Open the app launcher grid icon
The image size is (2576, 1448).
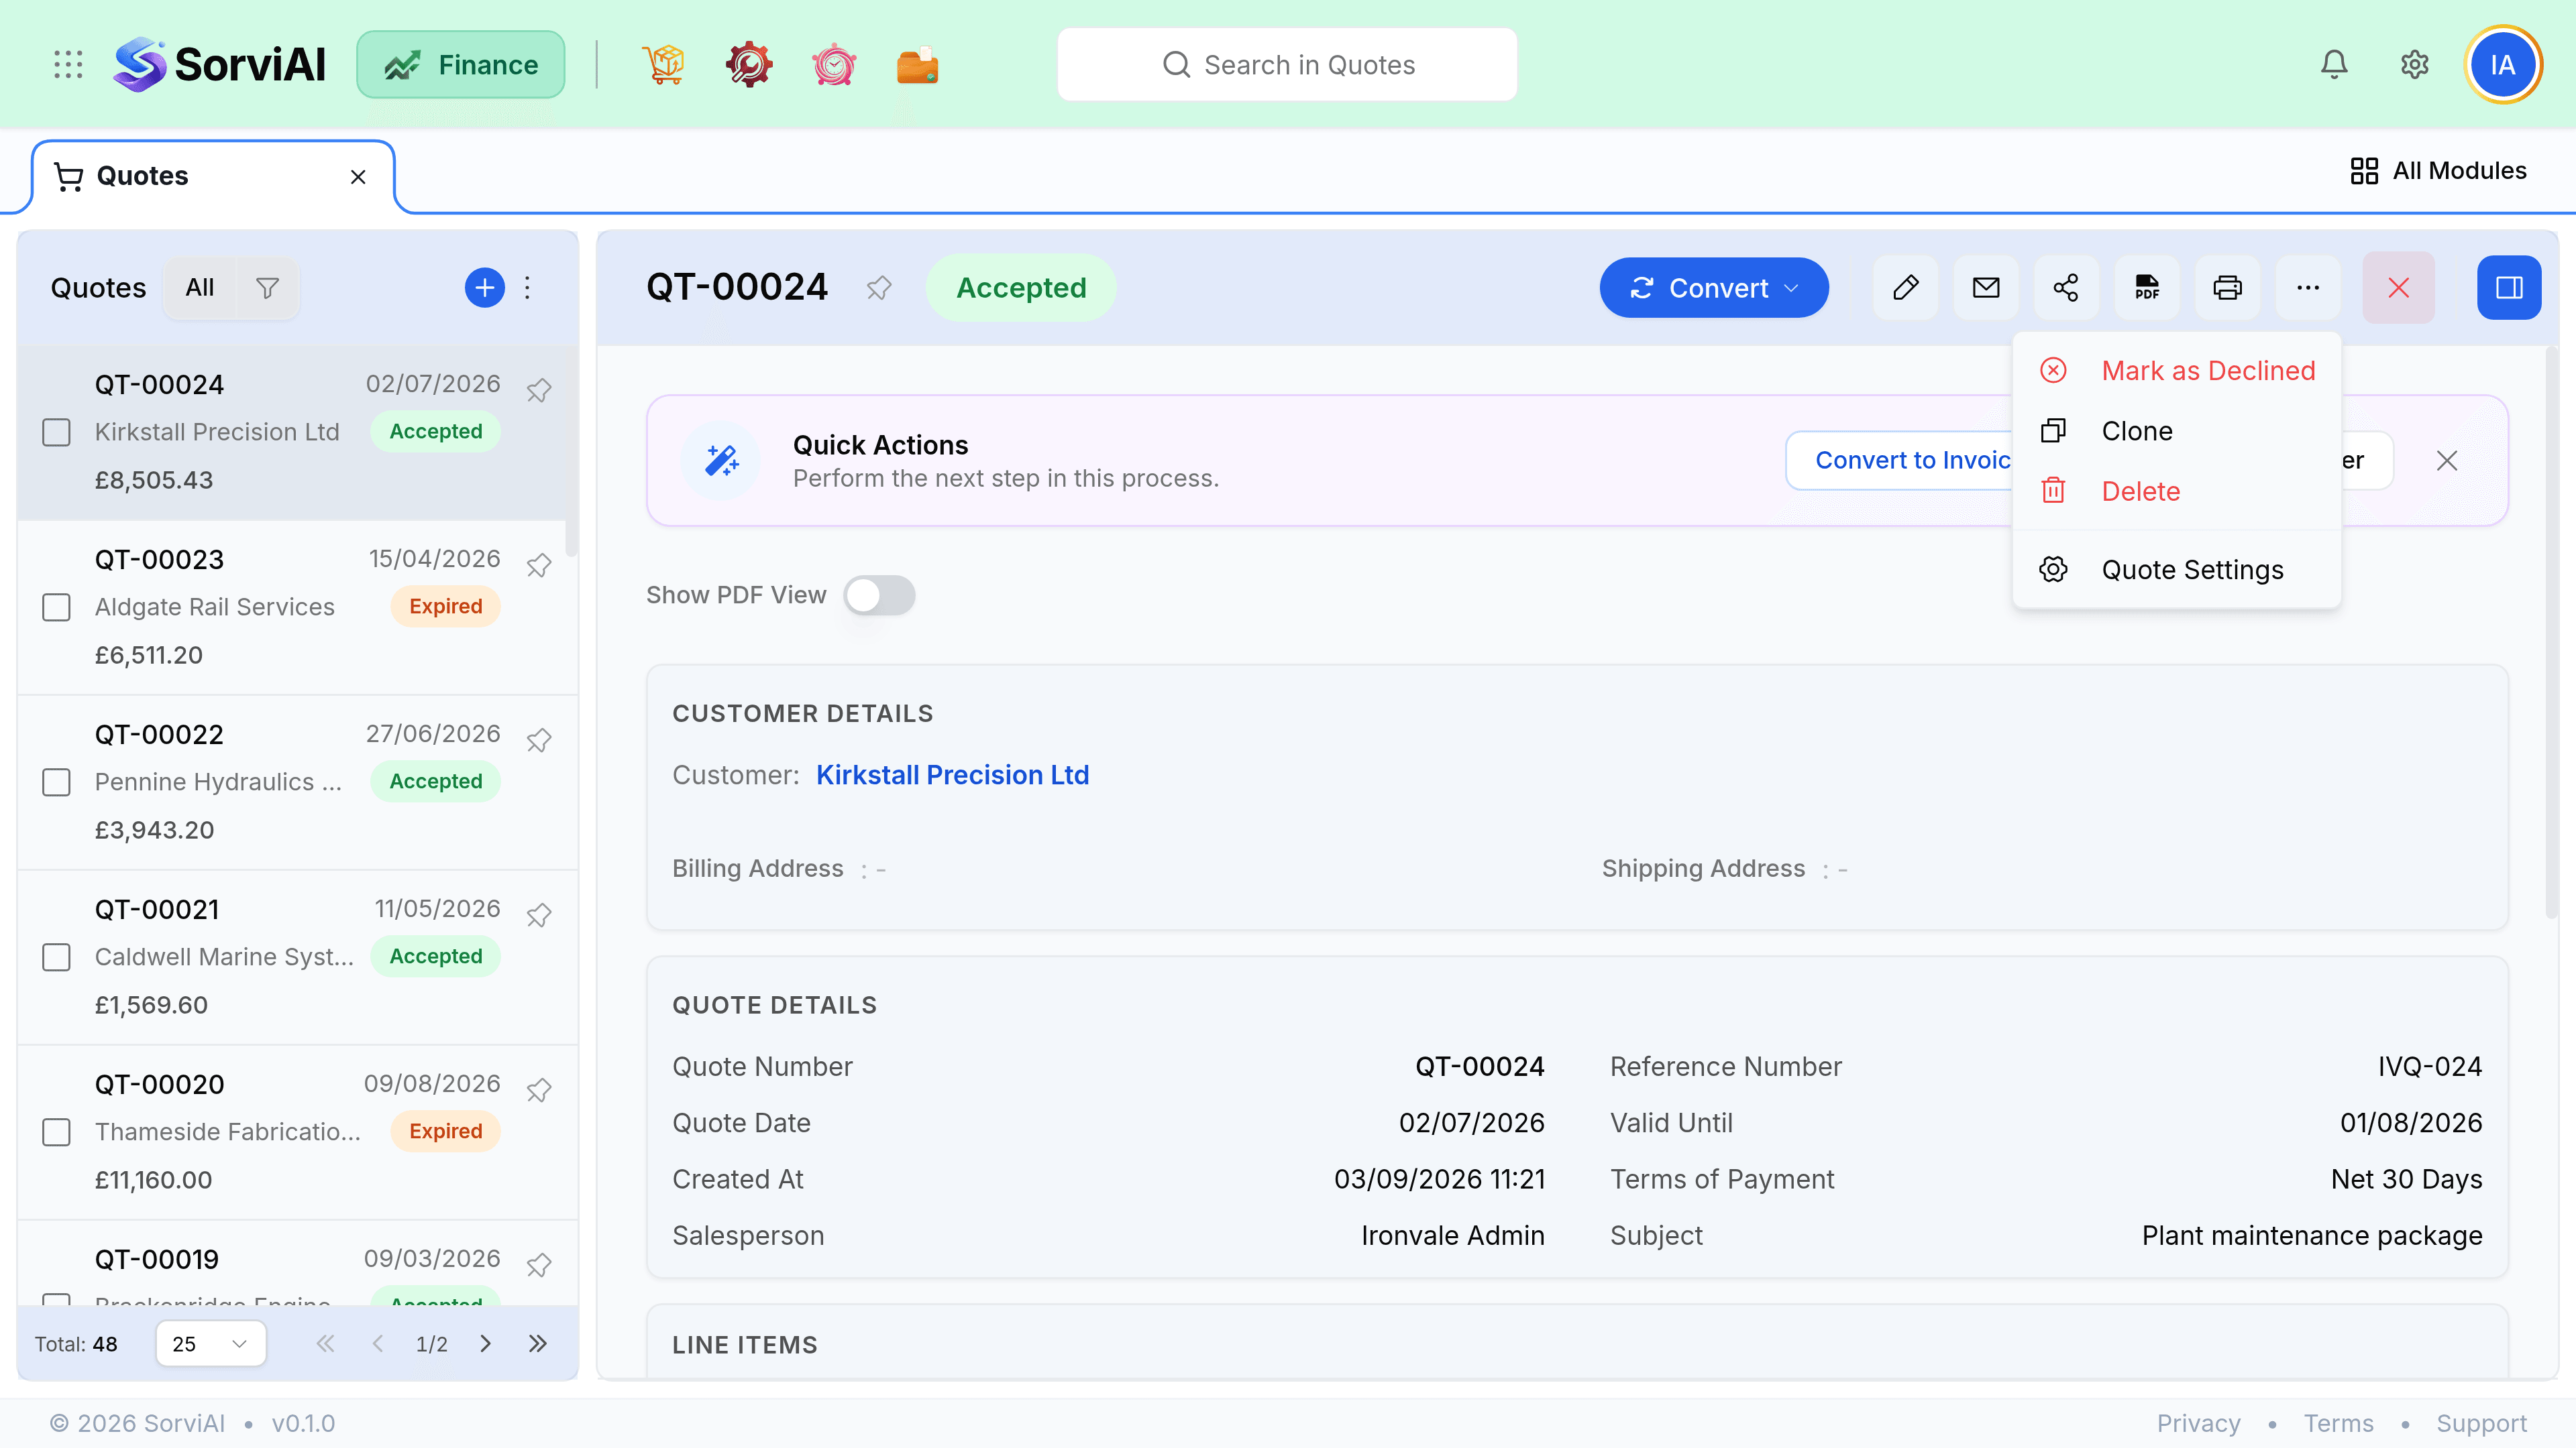[68, 65]
